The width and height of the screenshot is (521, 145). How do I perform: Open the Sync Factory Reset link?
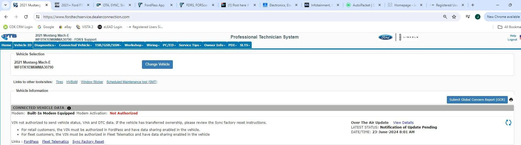pos(88,142)
